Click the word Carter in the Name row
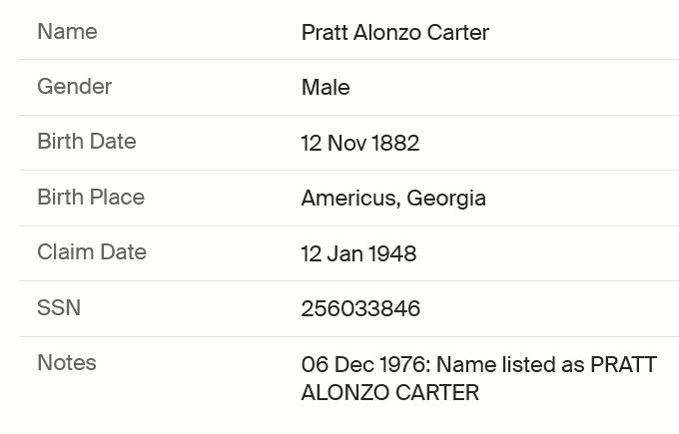Image resolution: width=679 pixels, height=434 pixels. (457, 33)
